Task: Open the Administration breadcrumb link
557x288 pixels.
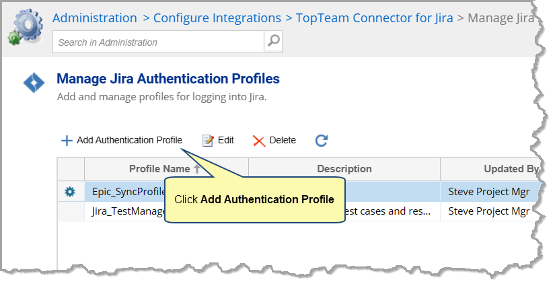Action: point(94,17)
